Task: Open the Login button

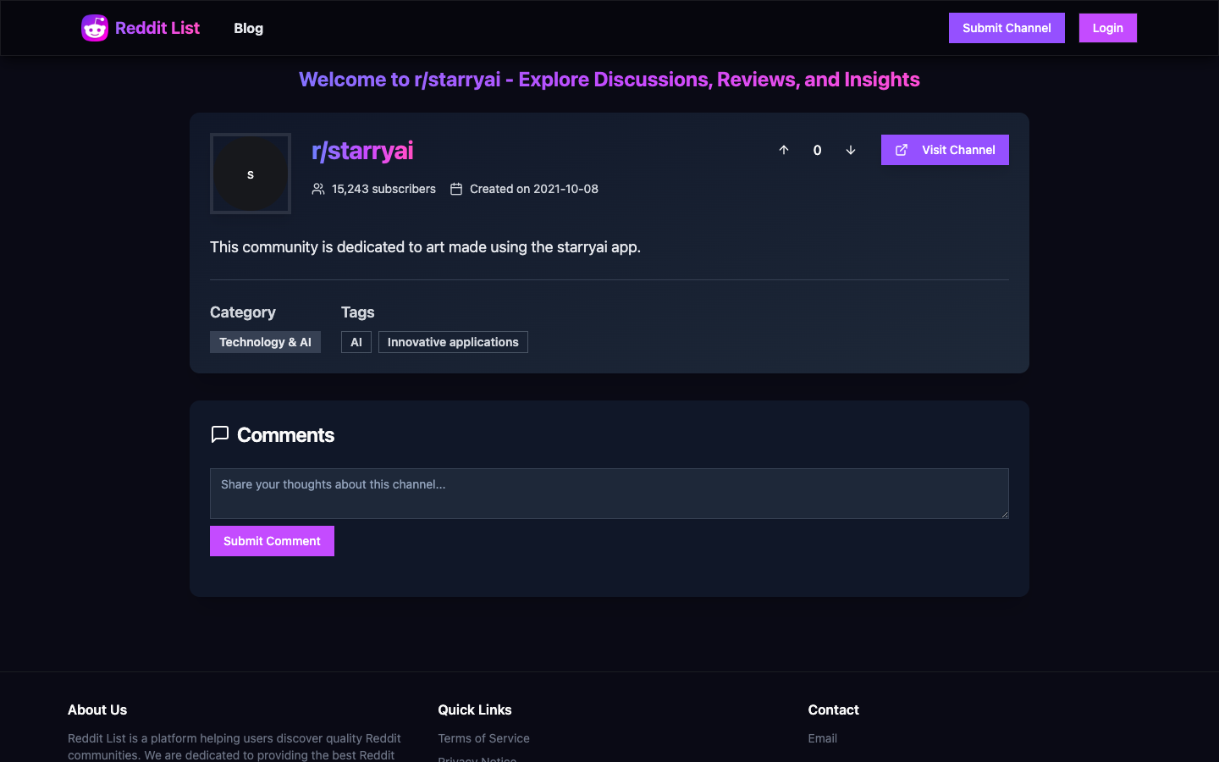Action: (1107, 28)
